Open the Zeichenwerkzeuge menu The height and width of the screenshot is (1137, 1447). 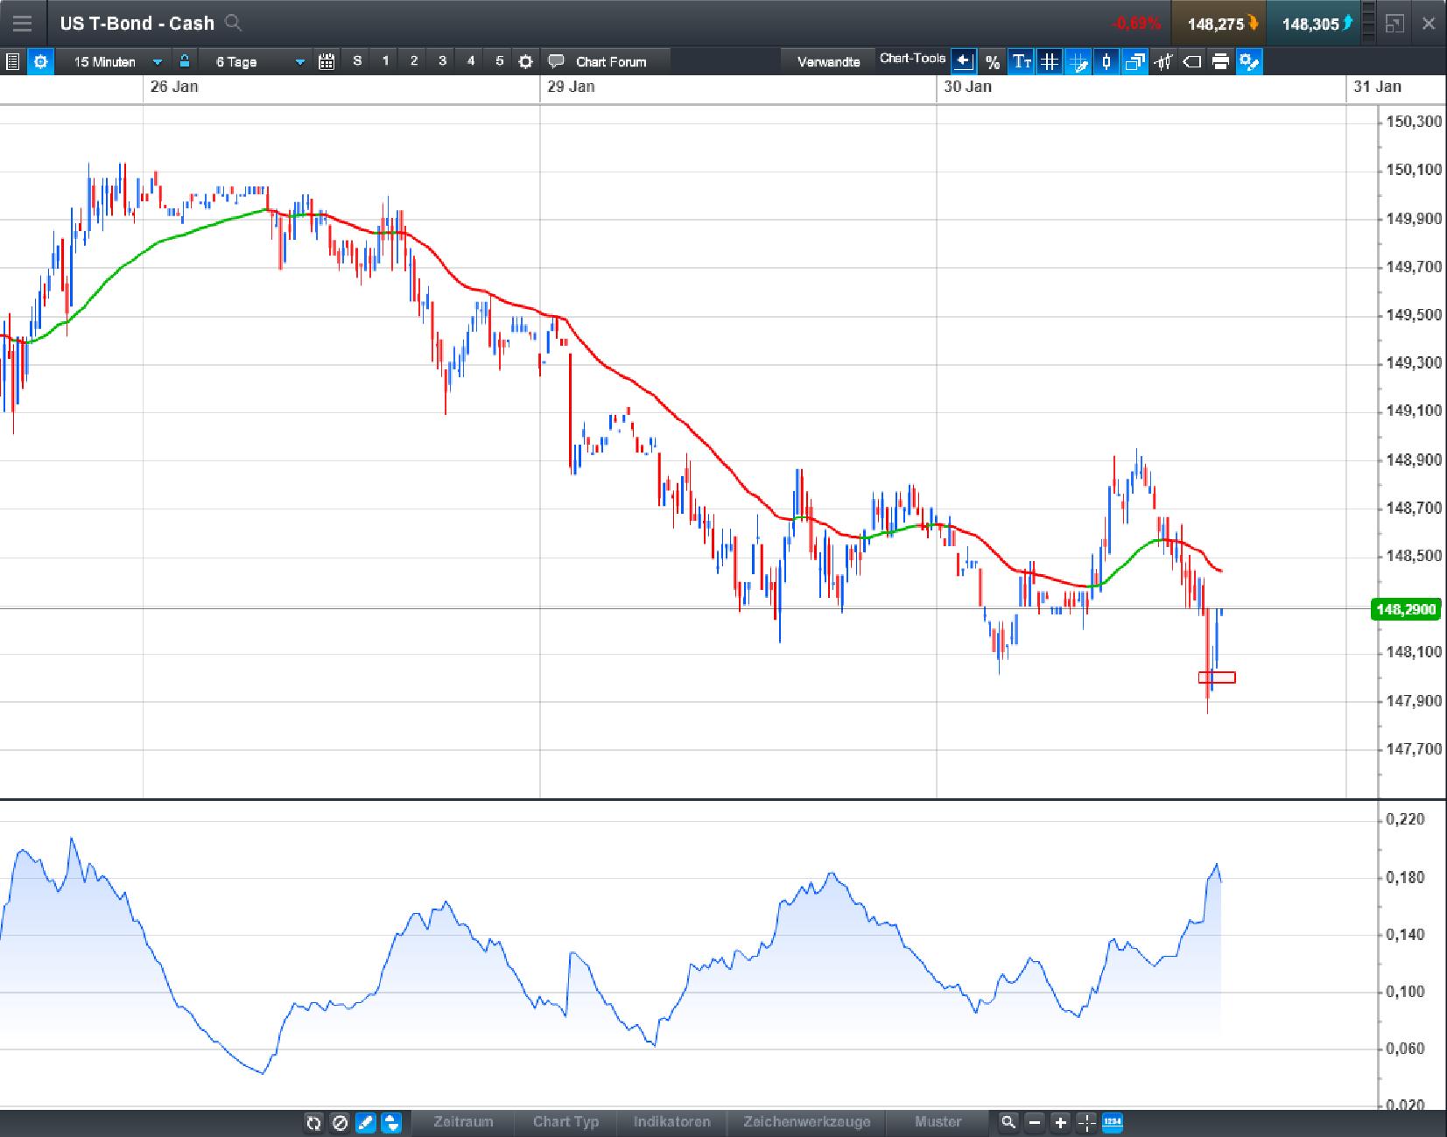806,1121
